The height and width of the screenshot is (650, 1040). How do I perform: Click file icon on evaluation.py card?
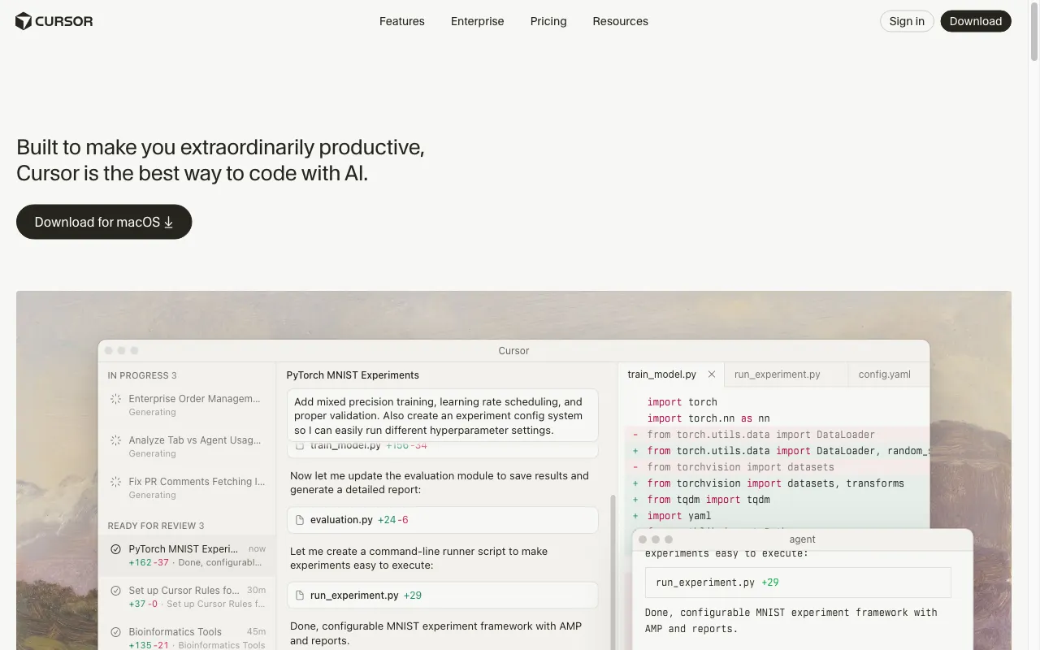tap(300, 520)
